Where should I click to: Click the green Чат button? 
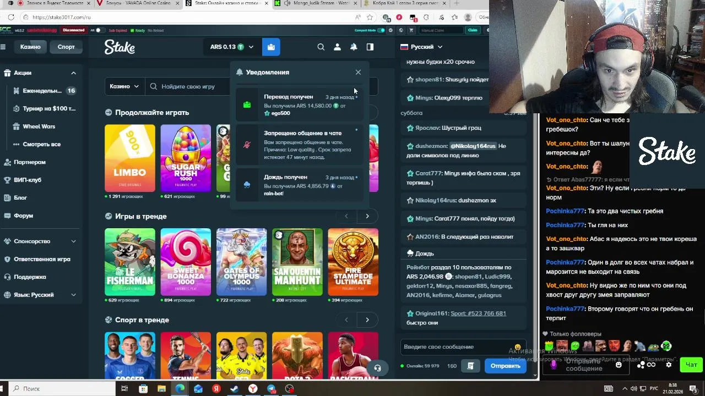(691, 365)
